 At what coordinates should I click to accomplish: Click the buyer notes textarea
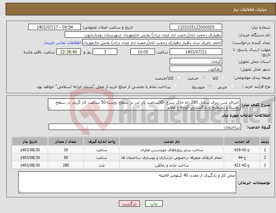coord(127,182)
